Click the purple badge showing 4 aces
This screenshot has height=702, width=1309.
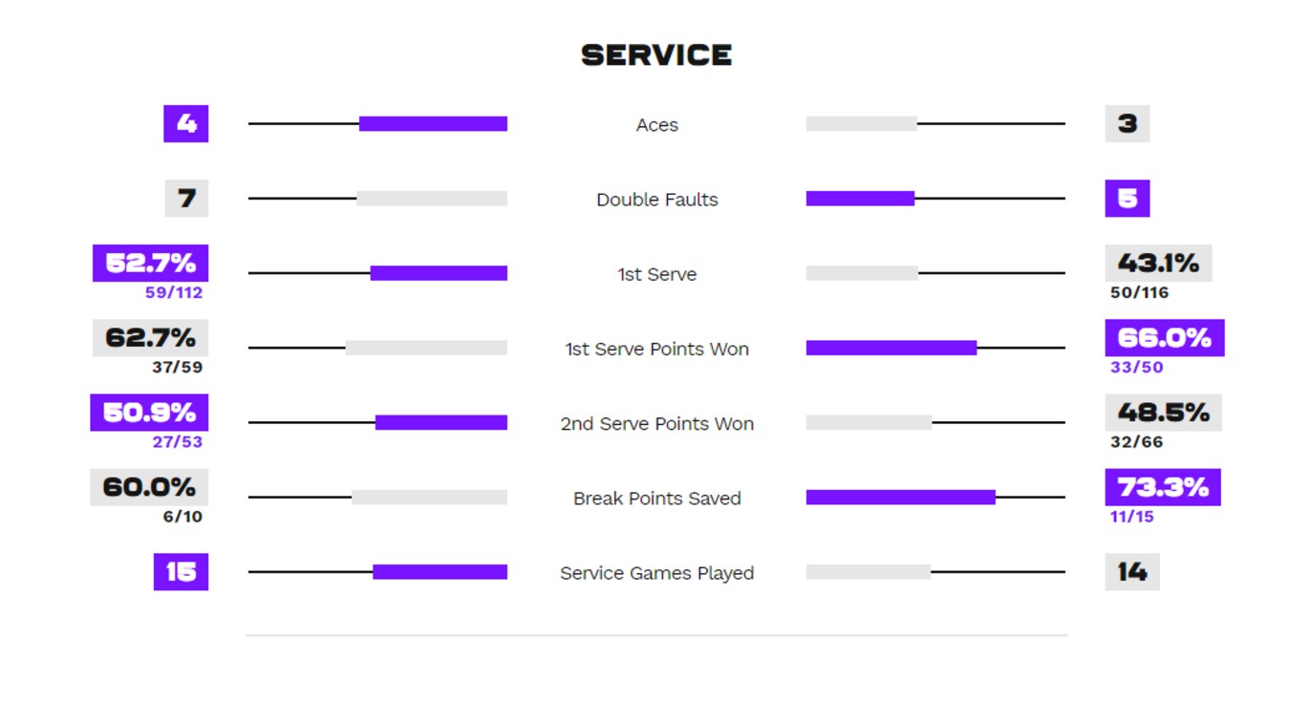pos(186,124)
